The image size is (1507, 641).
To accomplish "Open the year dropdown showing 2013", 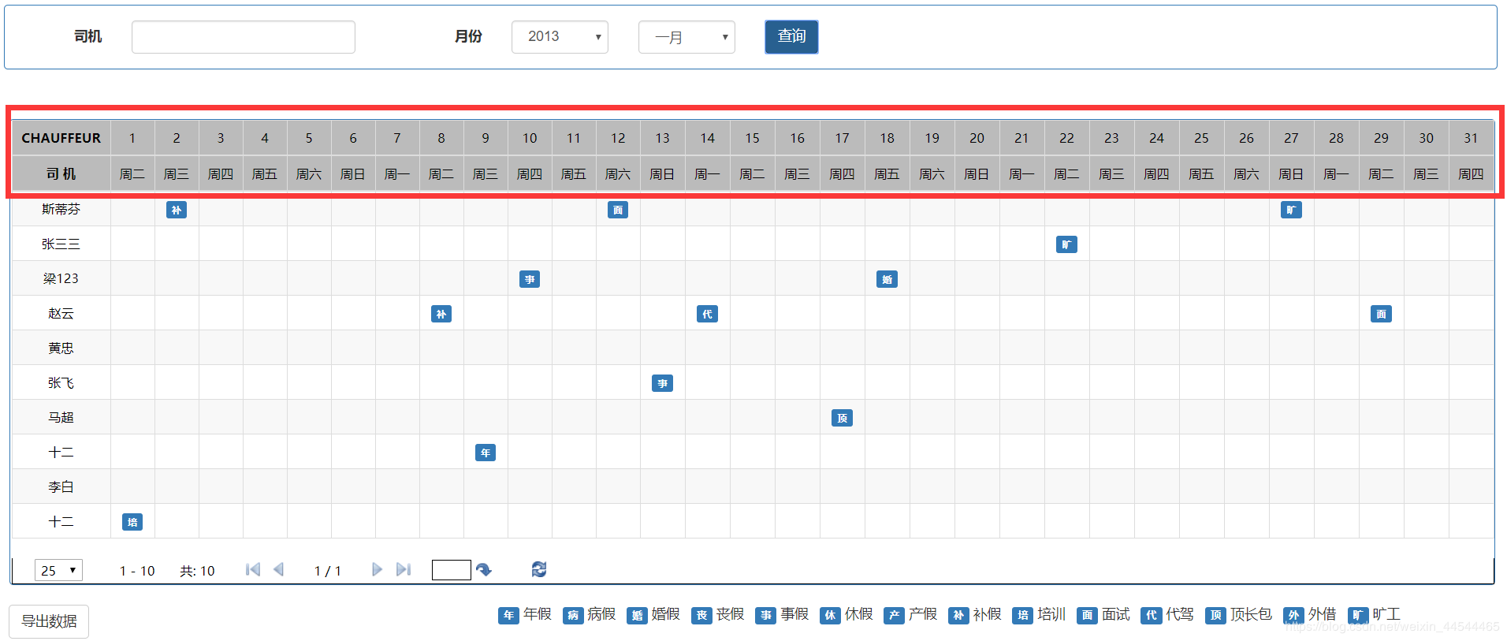I will coord(560,37).
